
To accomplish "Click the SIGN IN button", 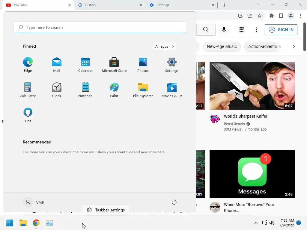I will (x=281, y=30).
